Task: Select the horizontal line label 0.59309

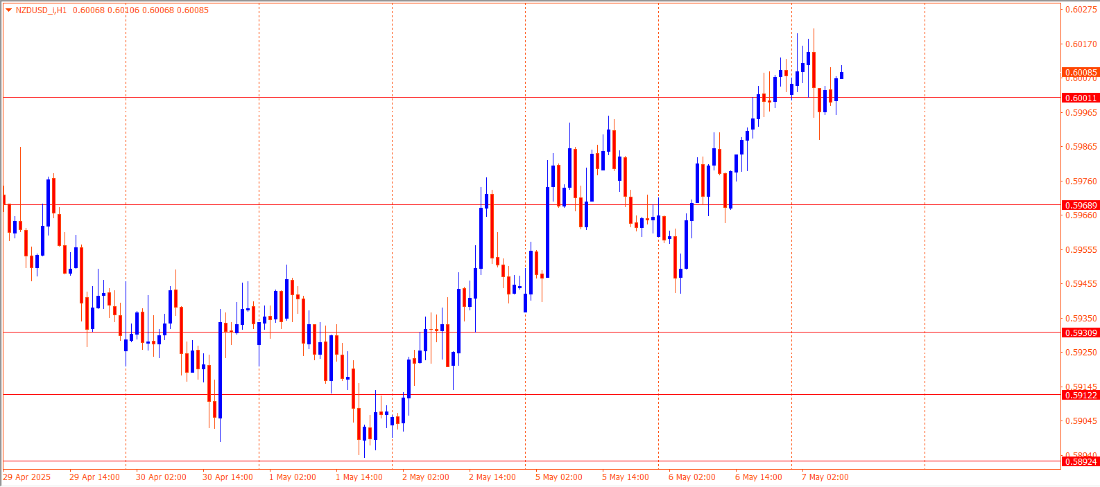Action: (1081, 333)
